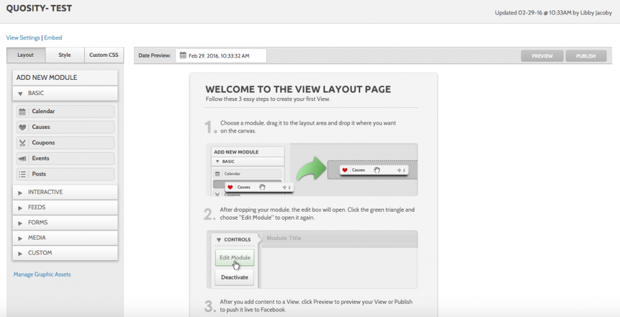Select the Calendar module label
This screenshot has height=317, width=620.
(x=44, y=111)
